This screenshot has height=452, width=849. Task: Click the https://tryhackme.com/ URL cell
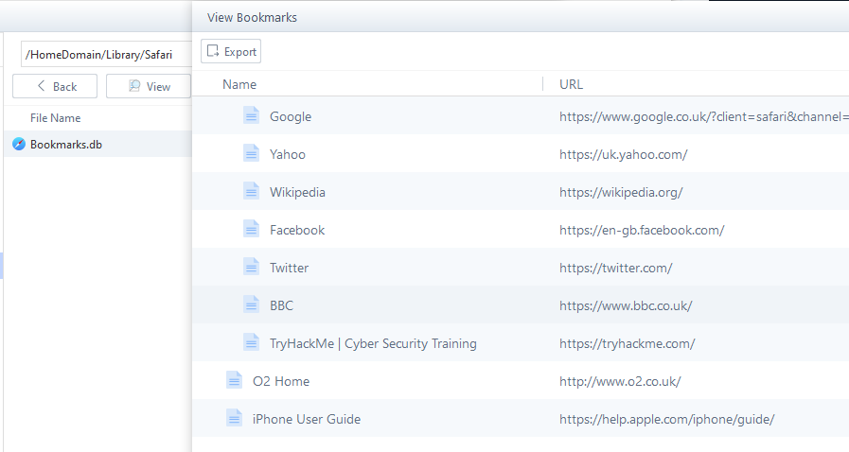[627, 344]
